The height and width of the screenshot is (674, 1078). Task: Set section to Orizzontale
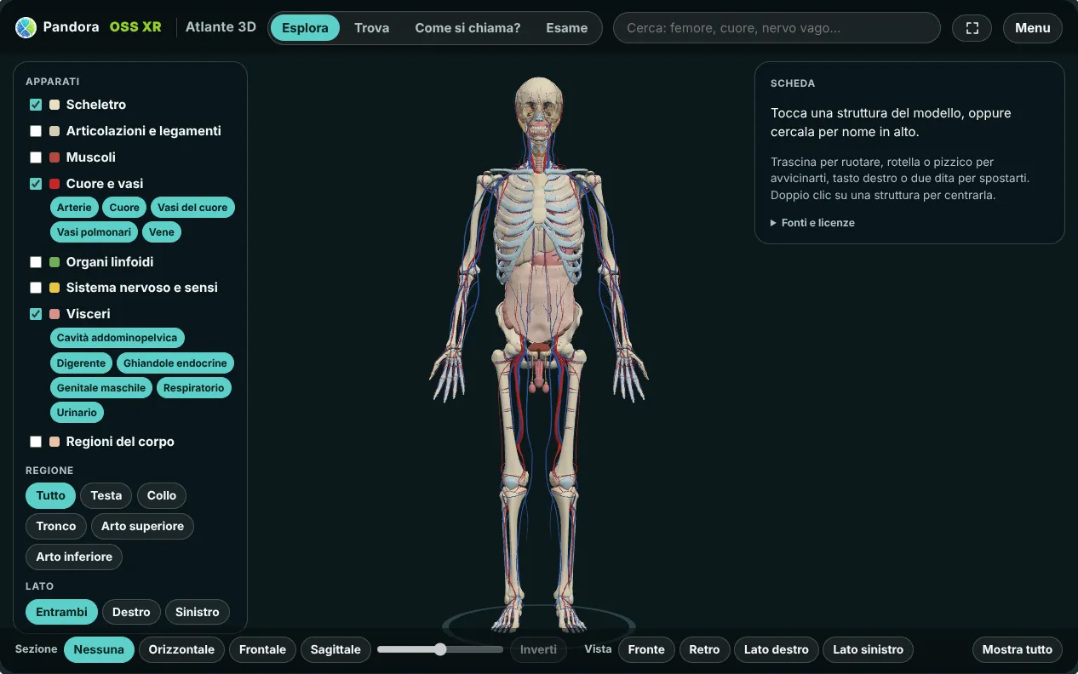[x=181, y=649]
